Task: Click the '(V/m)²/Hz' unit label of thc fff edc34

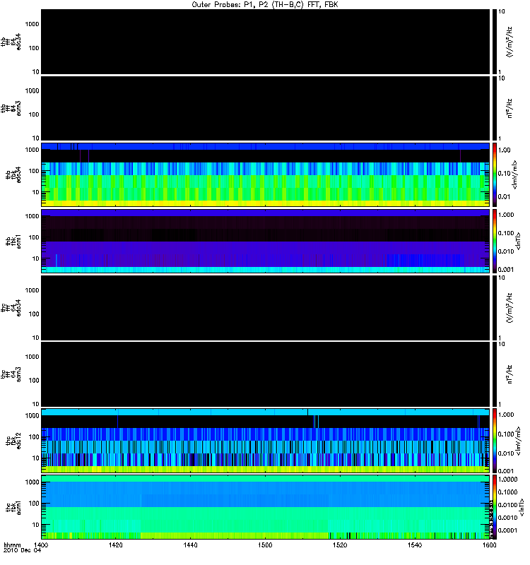Action: (x=509, y=308)
